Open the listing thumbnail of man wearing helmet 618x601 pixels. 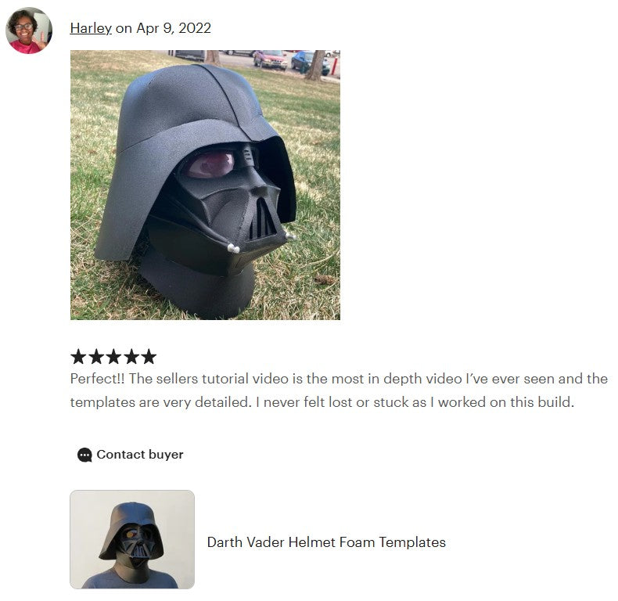[x=132, y=539]
